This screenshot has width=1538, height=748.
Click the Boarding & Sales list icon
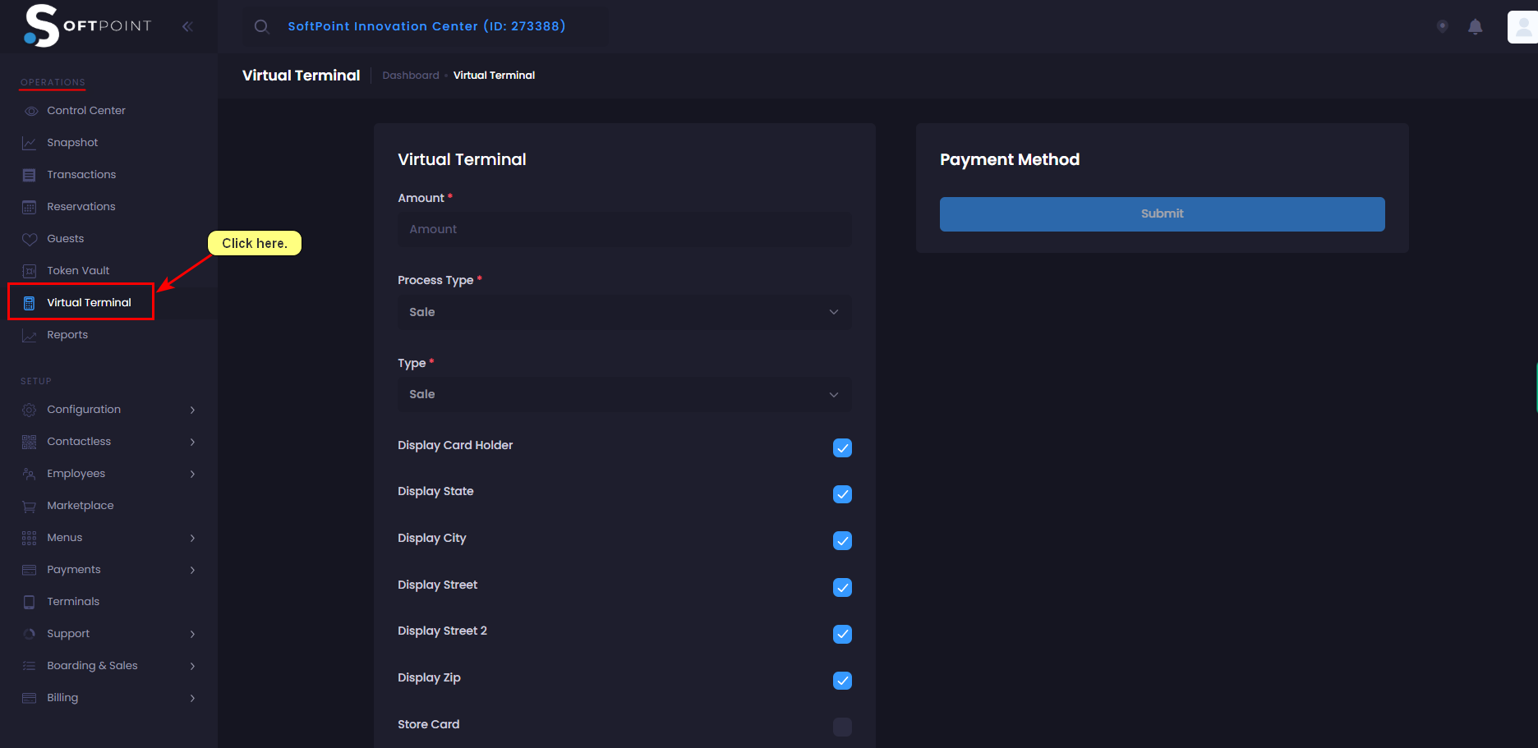pos(30,666)
